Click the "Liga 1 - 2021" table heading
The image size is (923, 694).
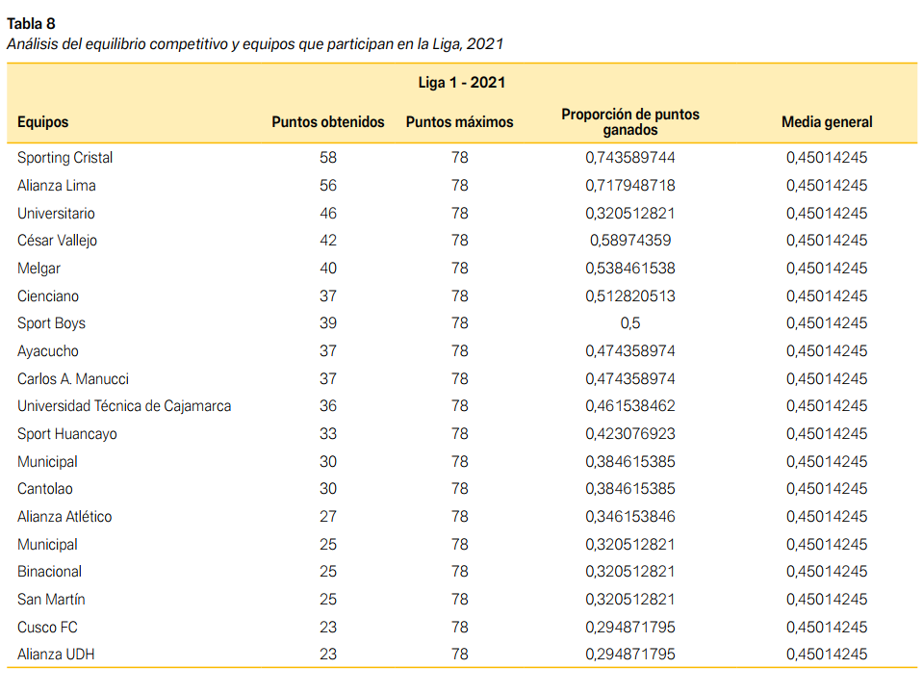point(461,83)
